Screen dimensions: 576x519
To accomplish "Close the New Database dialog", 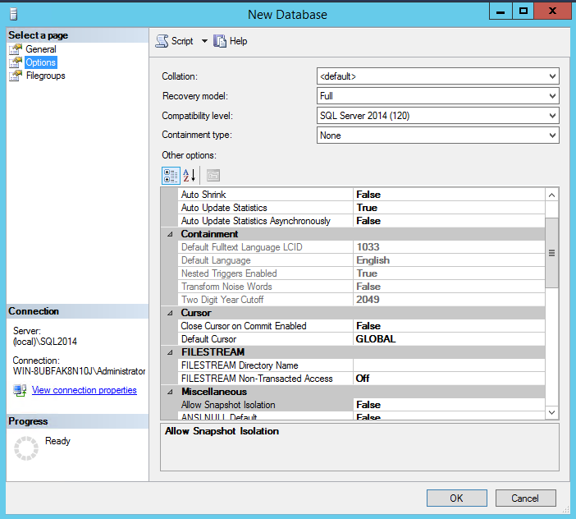I will click(x=552, y=11).
